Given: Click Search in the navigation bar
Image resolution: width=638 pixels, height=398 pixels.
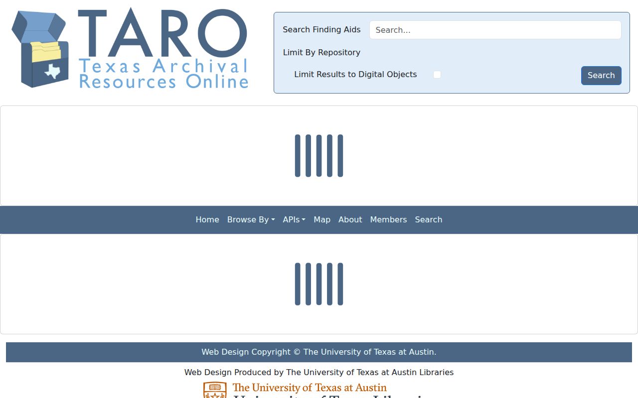Looking at the screenshot, I should point(429,219).
